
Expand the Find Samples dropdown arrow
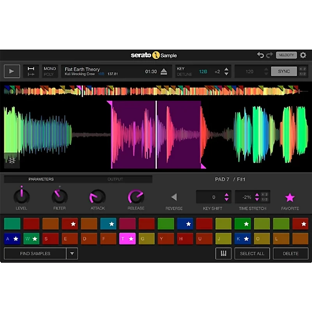72,253
